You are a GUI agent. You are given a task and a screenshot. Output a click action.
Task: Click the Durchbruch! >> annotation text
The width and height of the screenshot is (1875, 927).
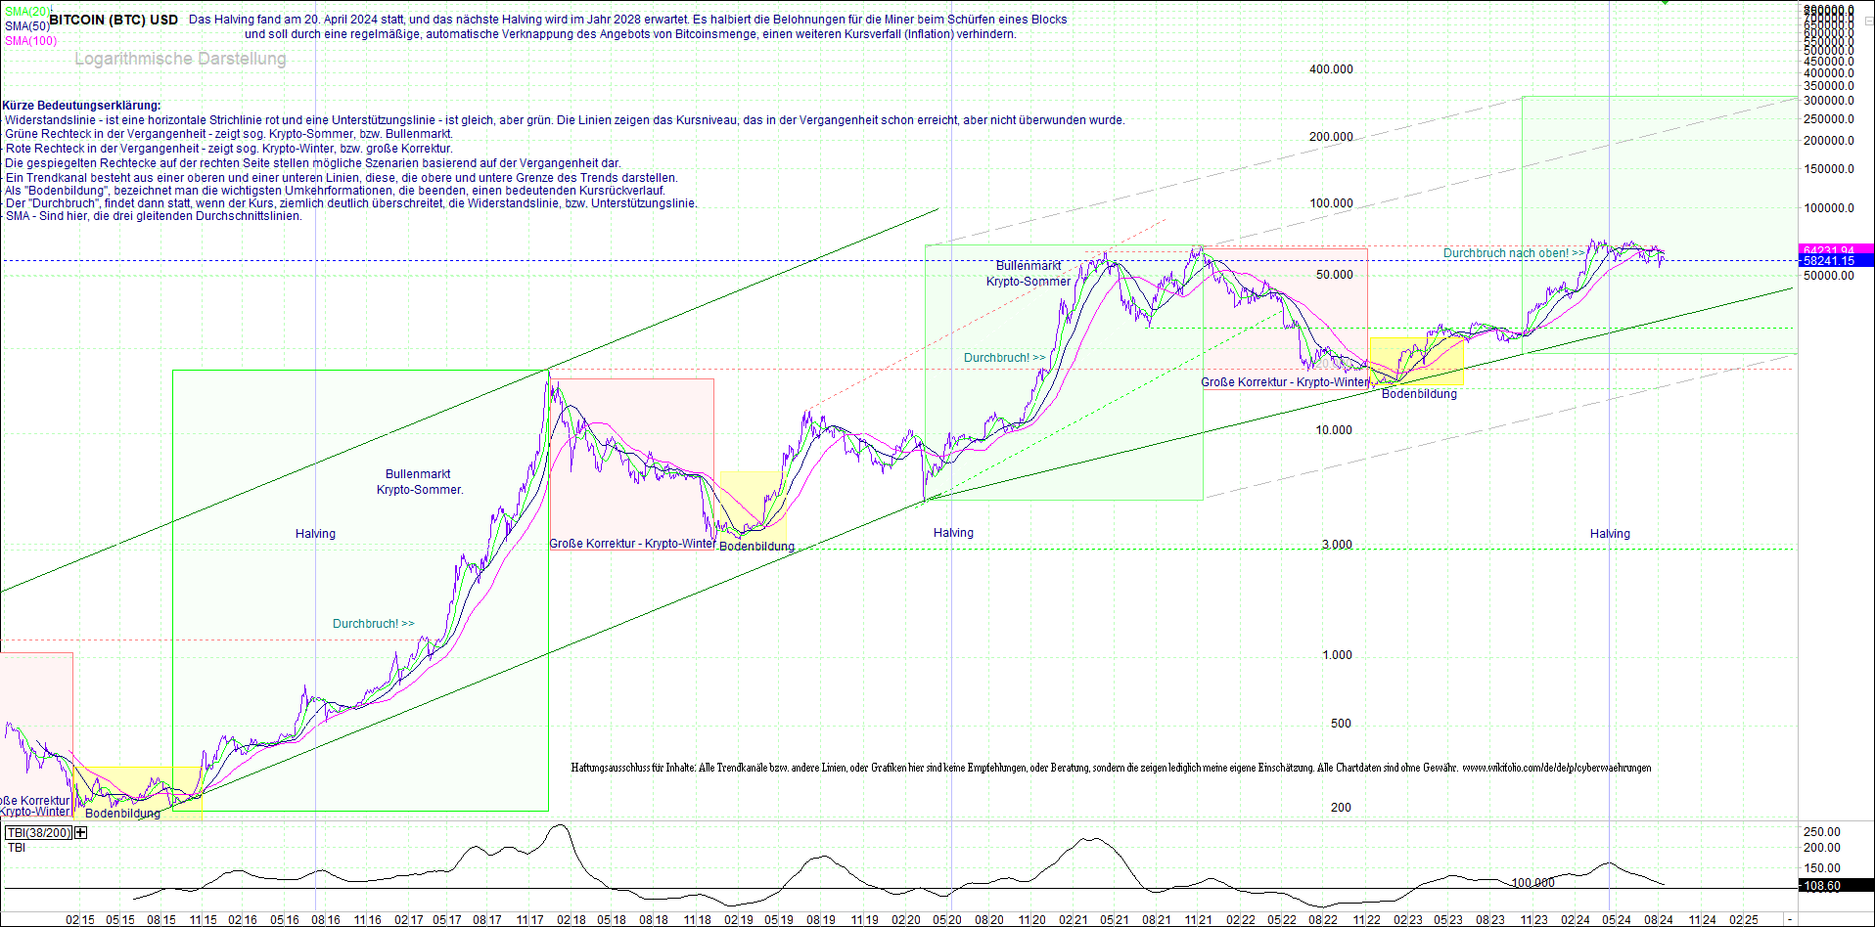coord(374,623)
